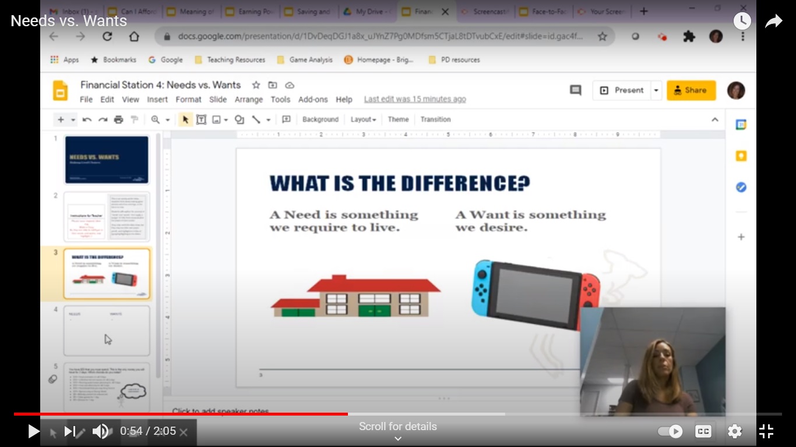Play the YouTube video
796x447 pixels.
point(34,431)
